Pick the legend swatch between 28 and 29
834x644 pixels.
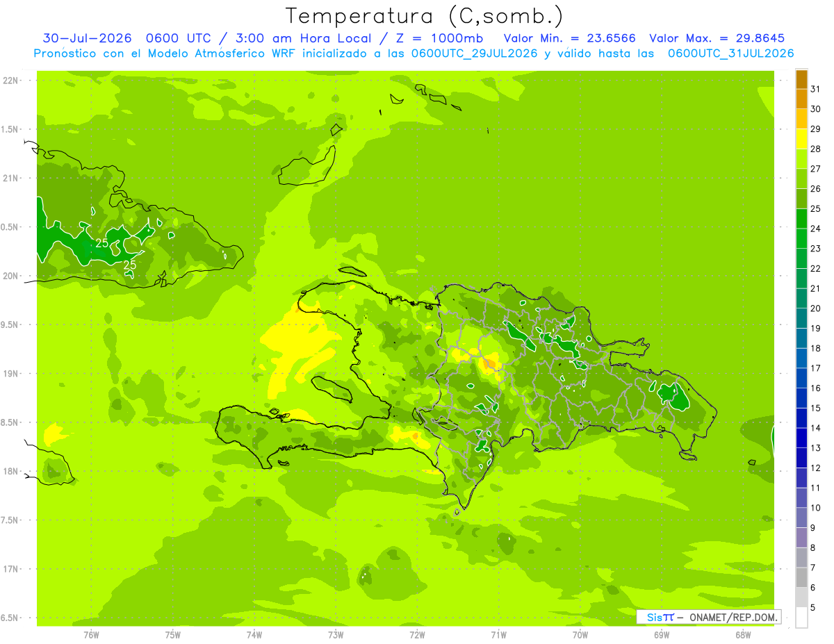801,140
